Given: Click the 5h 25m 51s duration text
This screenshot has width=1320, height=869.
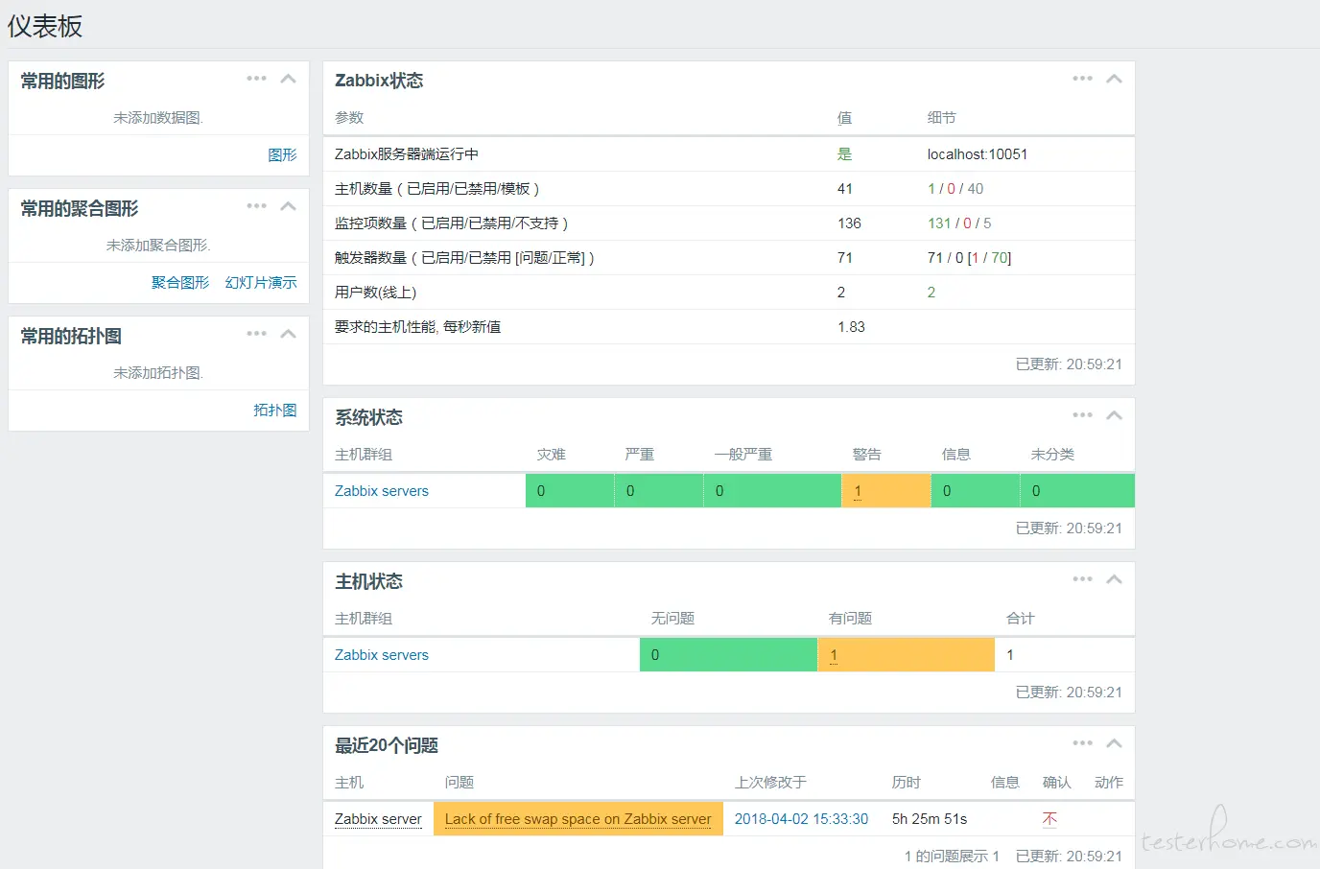Looking at the screenshot, I should (x=930, y=819).
